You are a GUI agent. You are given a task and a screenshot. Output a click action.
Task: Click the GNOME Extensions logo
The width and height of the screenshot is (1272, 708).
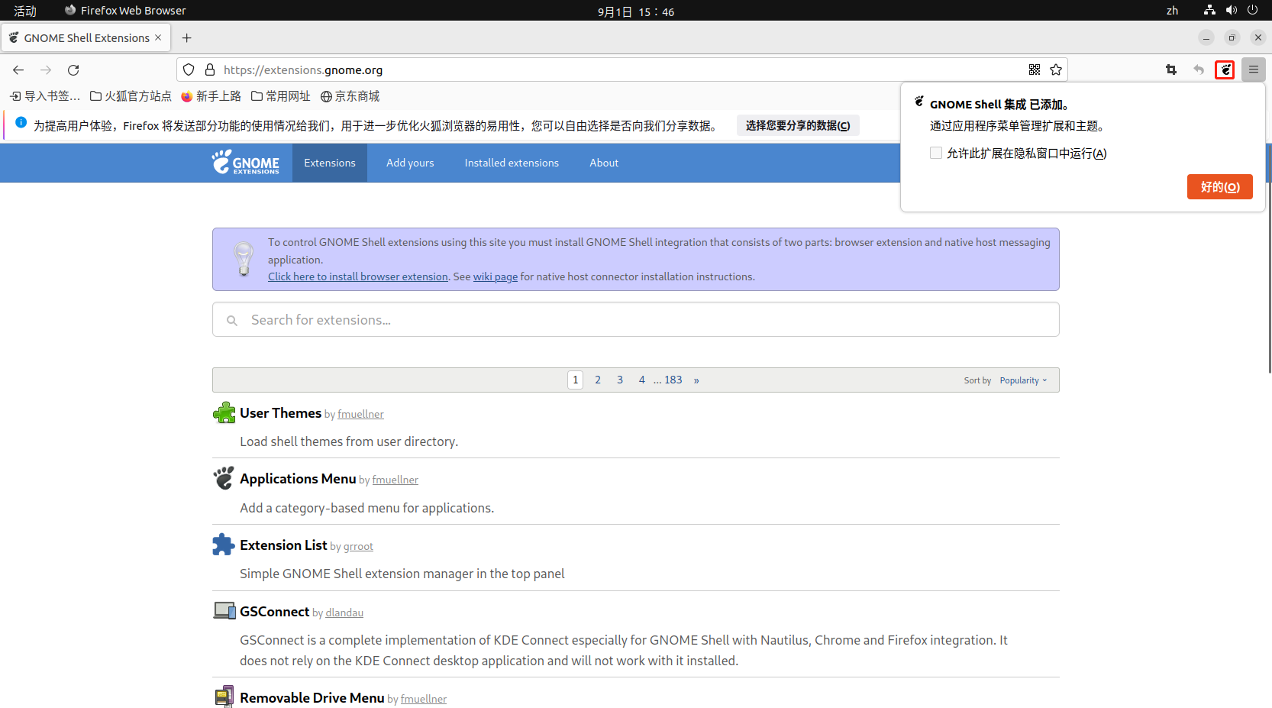(x=246, y=162)
